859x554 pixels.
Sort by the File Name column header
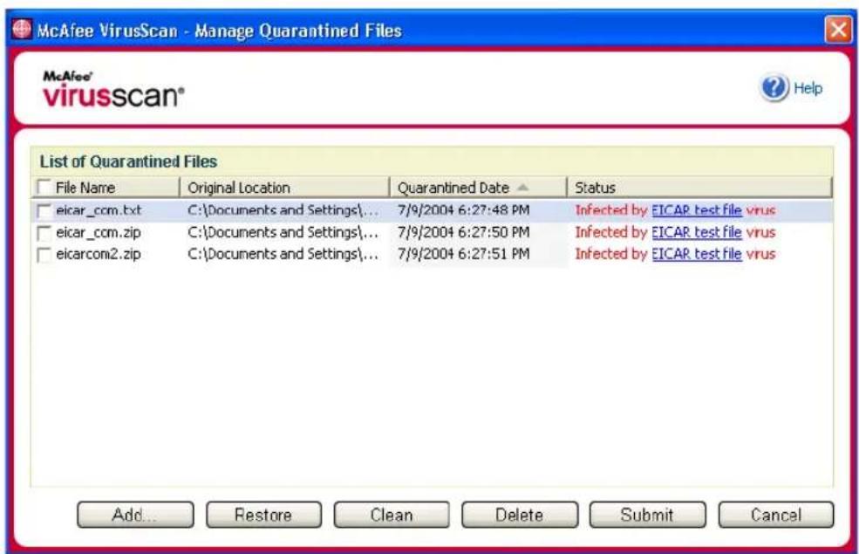pyautogui.click(x=106, y=188)
